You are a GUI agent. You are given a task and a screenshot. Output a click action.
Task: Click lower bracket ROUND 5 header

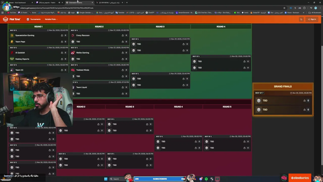pos(227,107)
